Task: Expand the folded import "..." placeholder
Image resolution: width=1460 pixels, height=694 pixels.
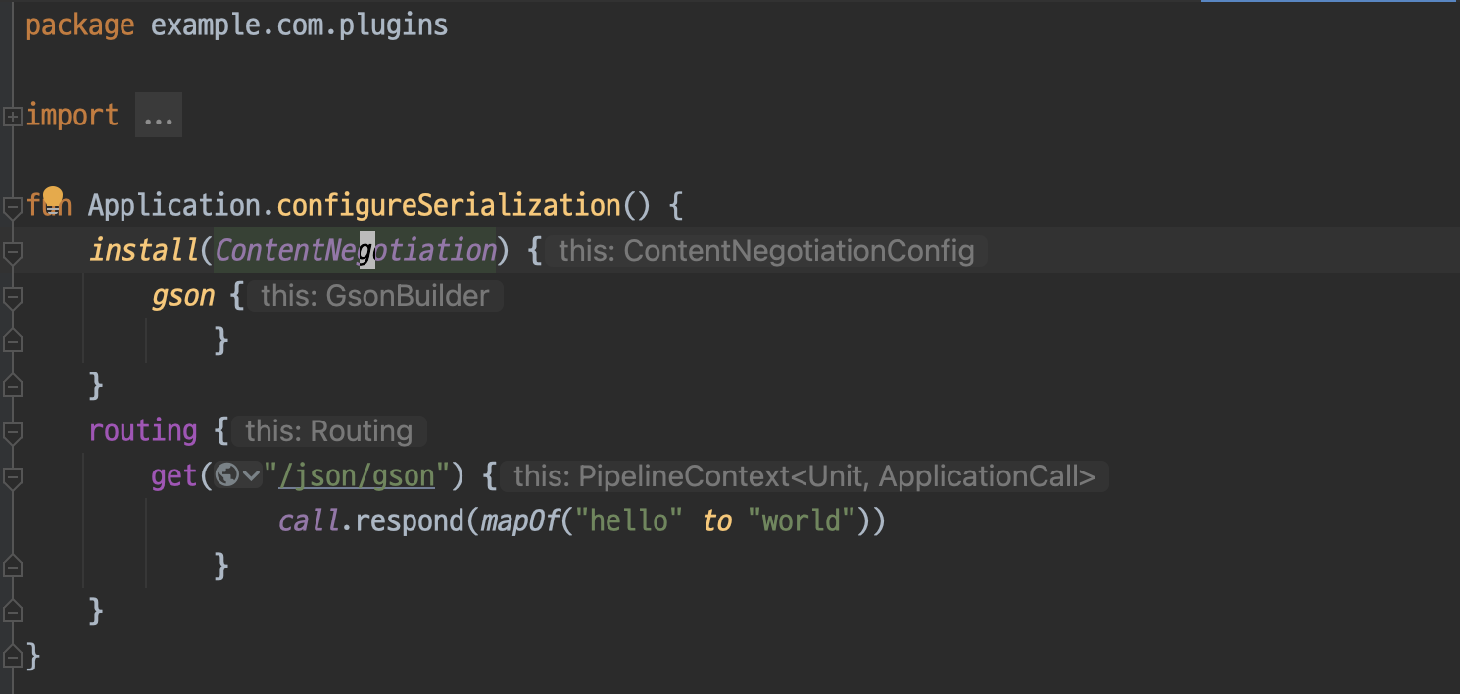Action: coord(158,116)
